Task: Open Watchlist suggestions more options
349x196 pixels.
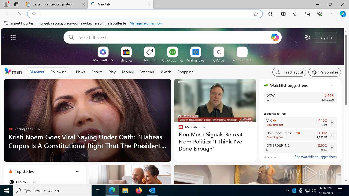Action: point(333,85)
